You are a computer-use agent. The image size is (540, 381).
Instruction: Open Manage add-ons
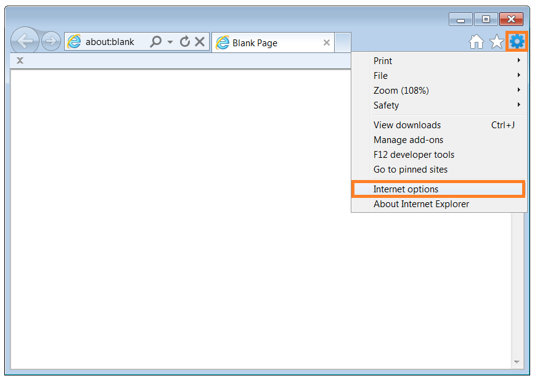point(409,139)
